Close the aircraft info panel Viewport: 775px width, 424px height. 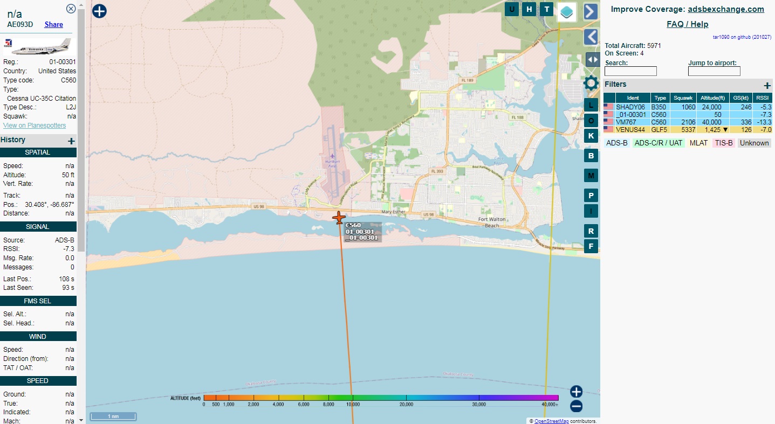(71, 9)
